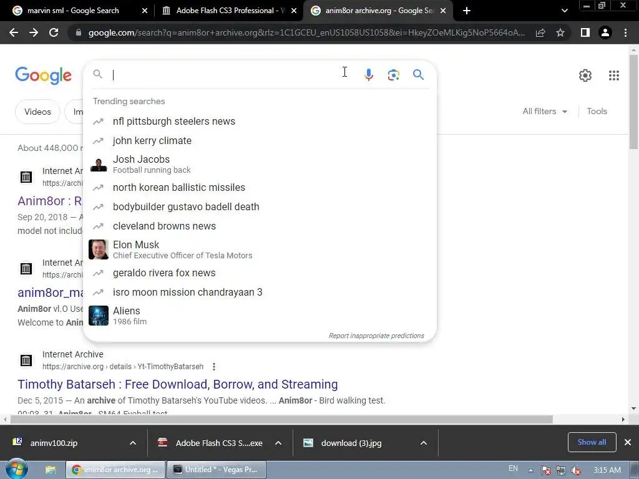Reload the current page

point(54,32)
